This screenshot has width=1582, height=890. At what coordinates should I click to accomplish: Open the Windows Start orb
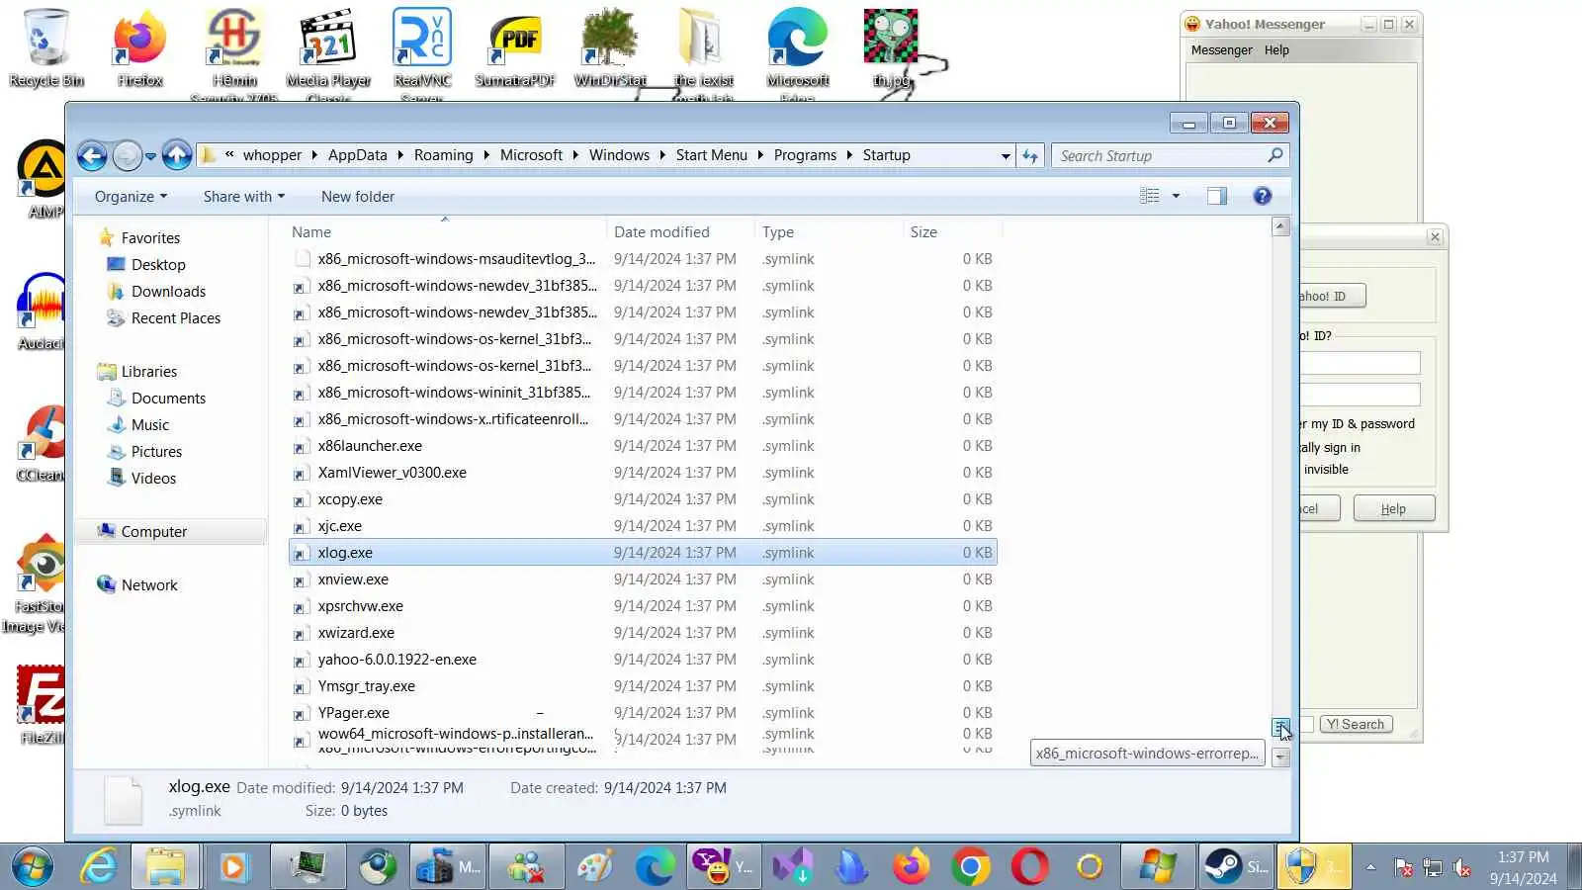(x=33, y=867)
